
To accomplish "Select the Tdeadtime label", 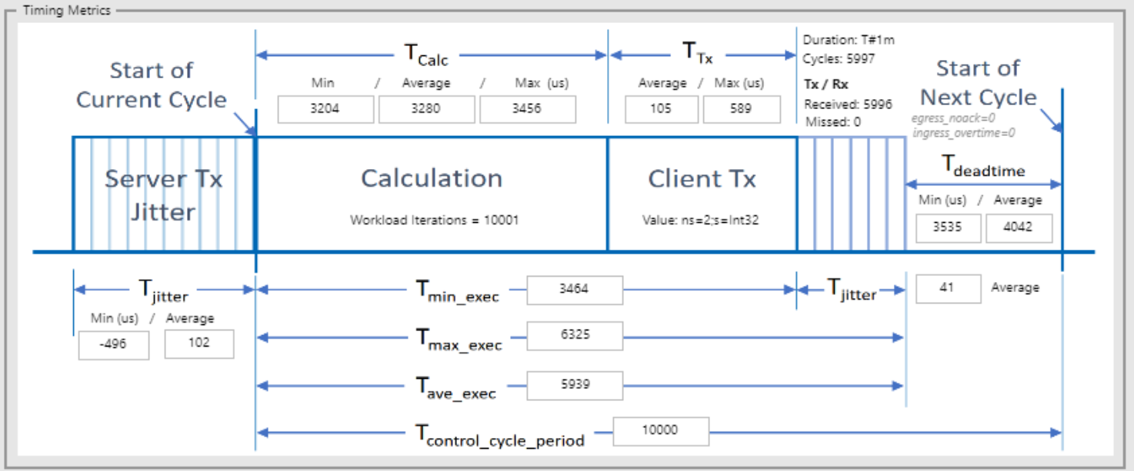I will (983, 166).
